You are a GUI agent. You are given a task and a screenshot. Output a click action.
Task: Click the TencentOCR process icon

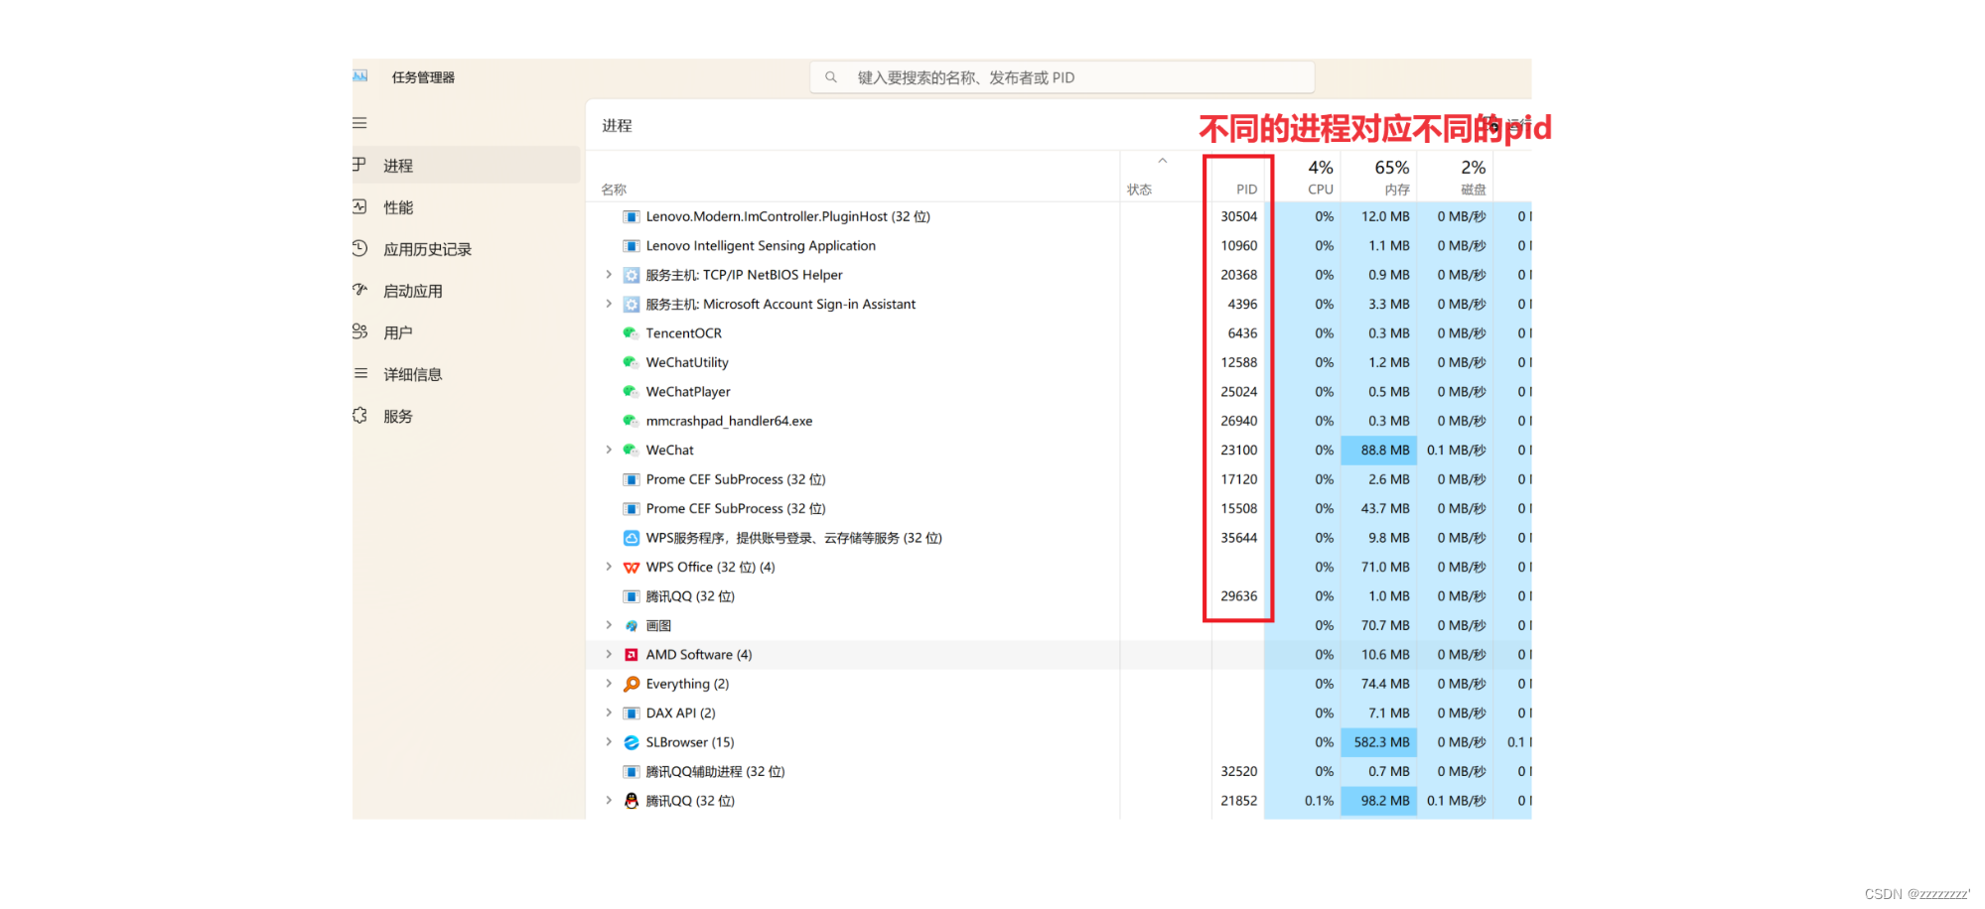[x=631, y=333]
